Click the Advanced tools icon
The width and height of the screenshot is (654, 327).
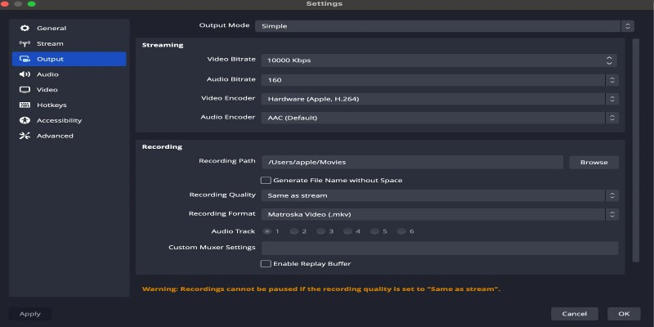(x=25, y=136)
